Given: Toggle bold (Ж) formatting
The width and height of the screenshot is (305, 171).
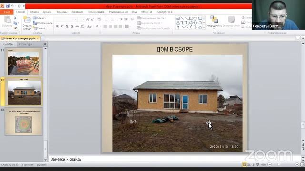Looking at the screenshot, I should coord(57,26).
